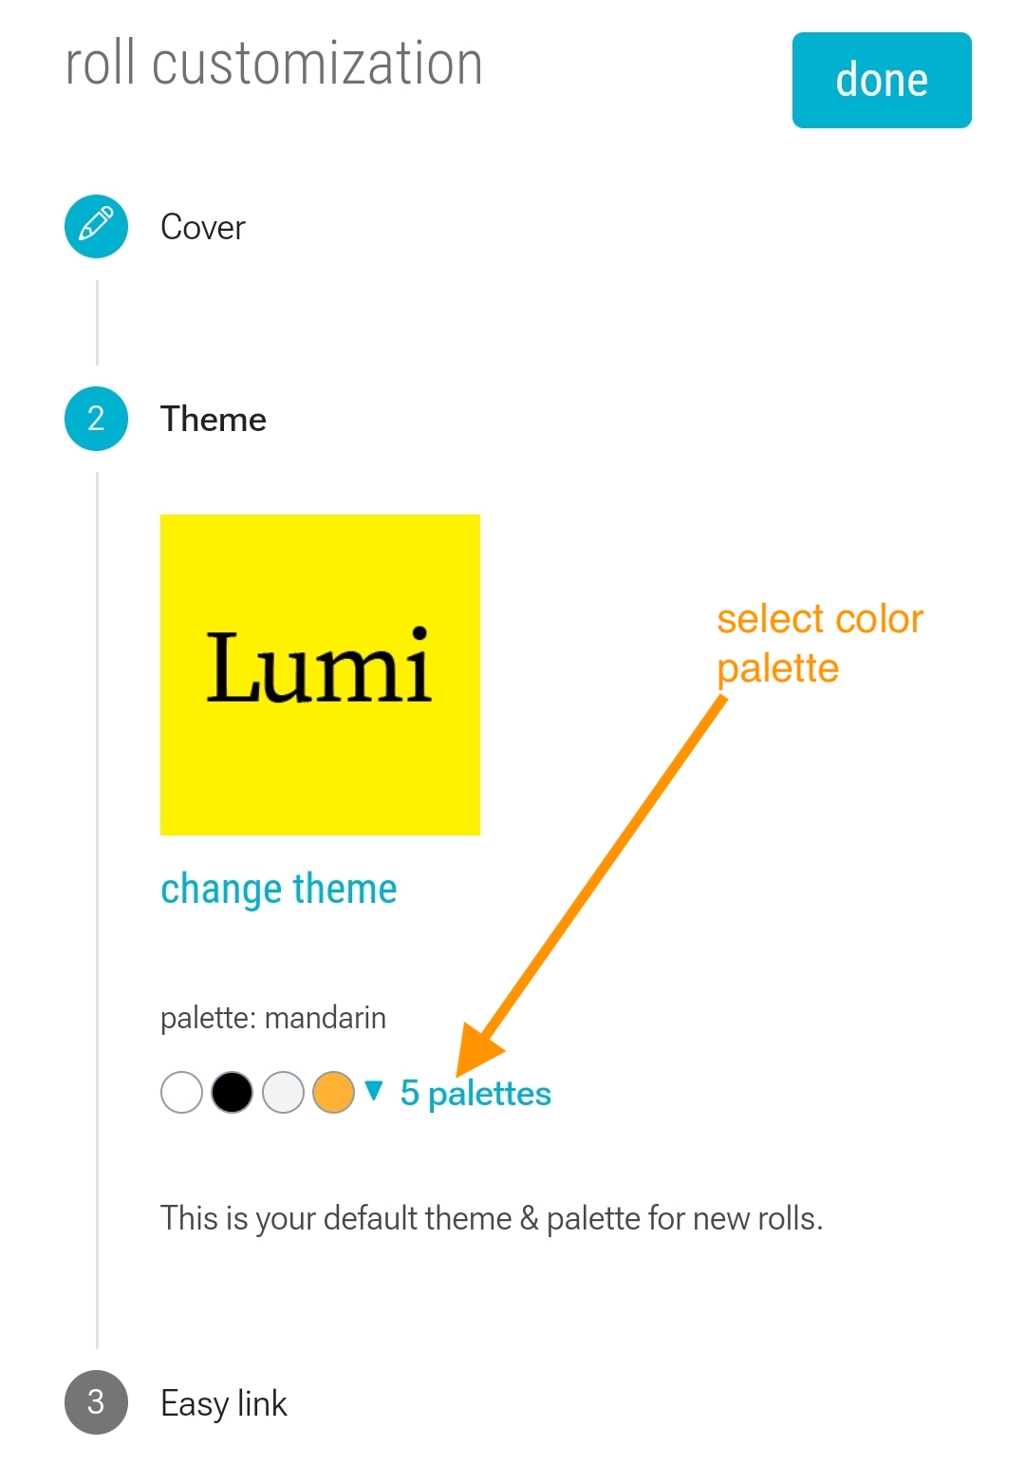Click the yellow Lumi theme thumbnail
Viewport: 1025px width, 1484px height.
tap(320, 675)
